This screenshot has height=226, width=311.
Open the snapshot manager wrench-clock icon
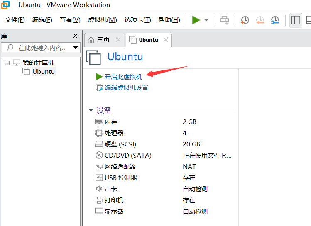tap(275, 20)
